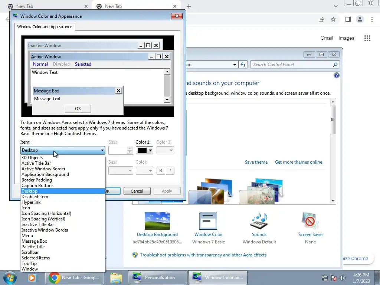Open Get more themes online link
The width and height of the screenshot is (380, 285).
(x=299, y=162)
